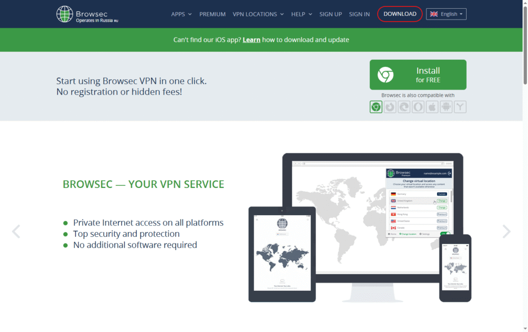The image size is (528, 332).
Task: Go to SIGN UP
Action: (x=331, y=14)
